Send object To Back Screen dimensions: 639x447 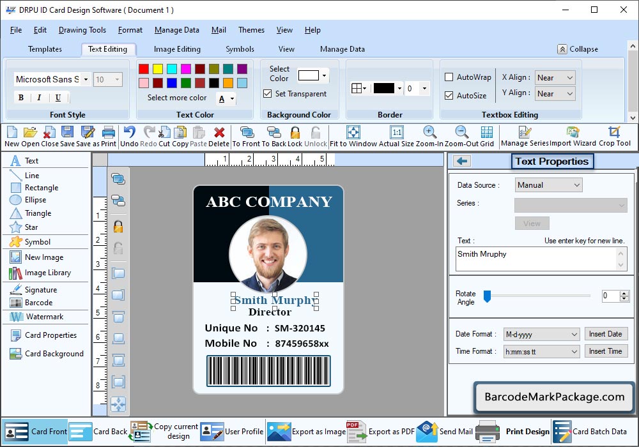274,137
